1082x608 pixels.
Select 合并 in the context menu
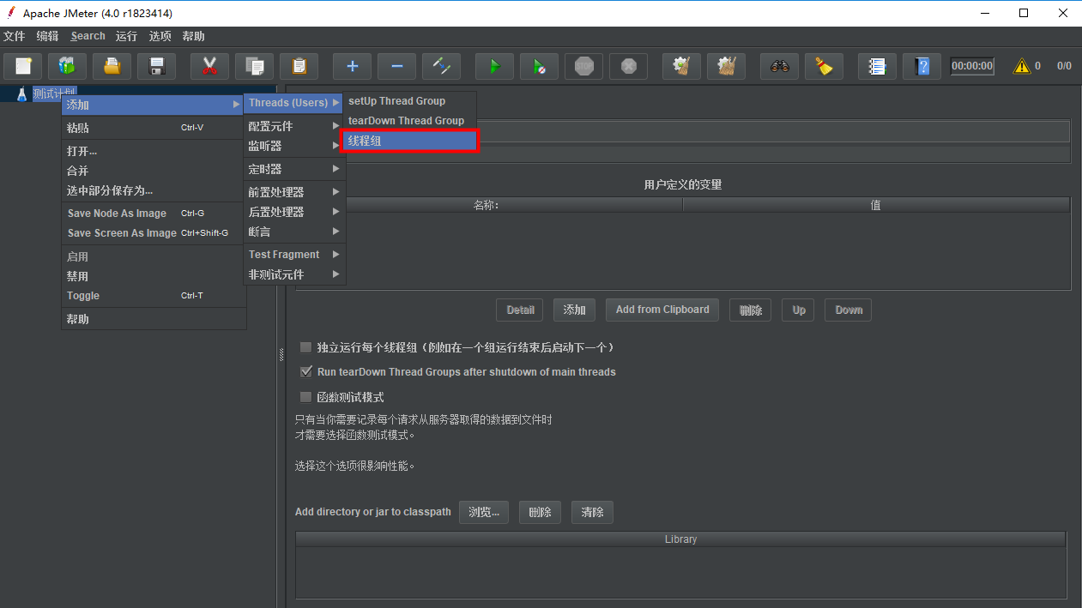click(154, 171)
